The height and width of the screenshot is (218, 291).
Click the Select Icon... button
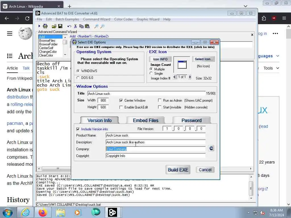coord(203,59)
